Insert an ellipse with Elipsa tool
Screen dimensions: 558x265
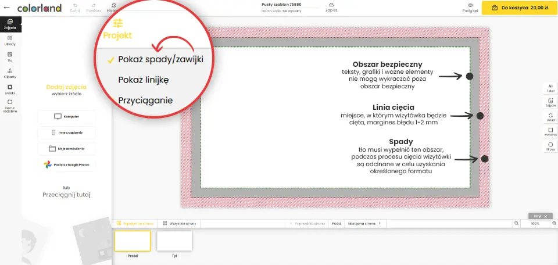550,146
